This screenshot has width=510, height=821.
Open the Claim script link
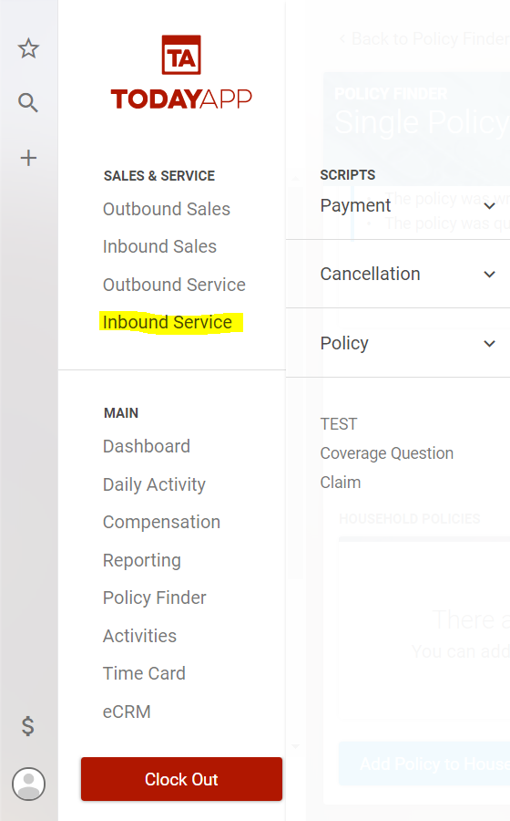click(x=341, y=483)
